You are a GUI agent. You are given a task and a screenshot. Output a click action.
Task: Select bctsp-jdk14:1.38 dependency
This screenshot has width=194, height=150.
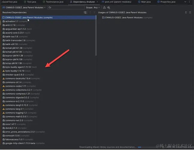17,63
